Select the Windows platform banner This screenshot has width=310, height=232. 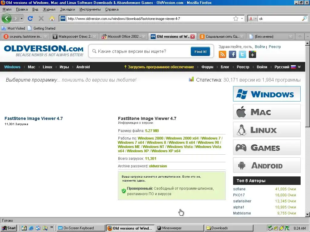tap(267, 94)
